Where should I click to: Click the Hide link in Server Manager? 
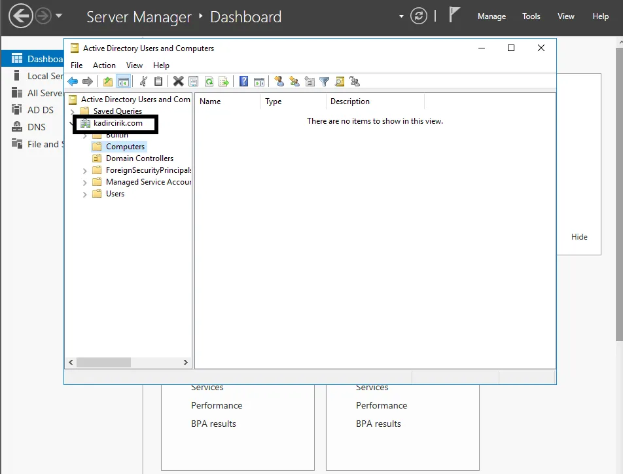[579, 237]
